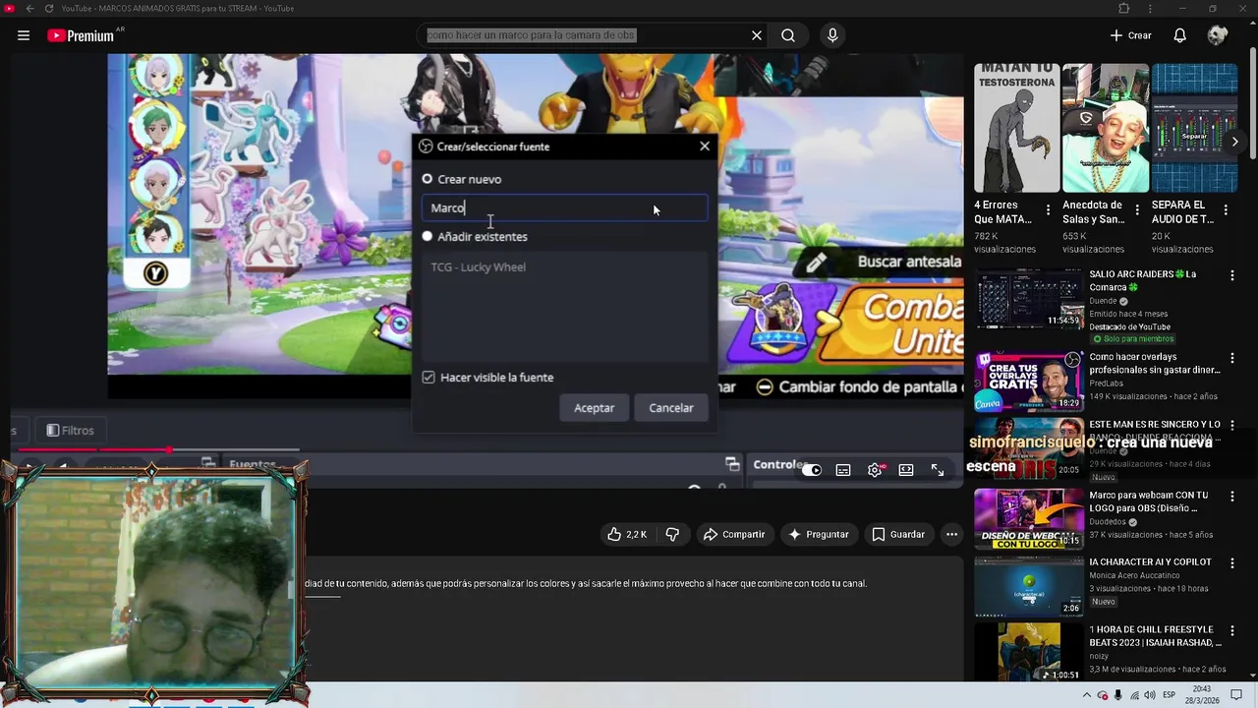Open the YouTube hamburger guide menu
This screenshot has width=1258, height=708.
24,35
